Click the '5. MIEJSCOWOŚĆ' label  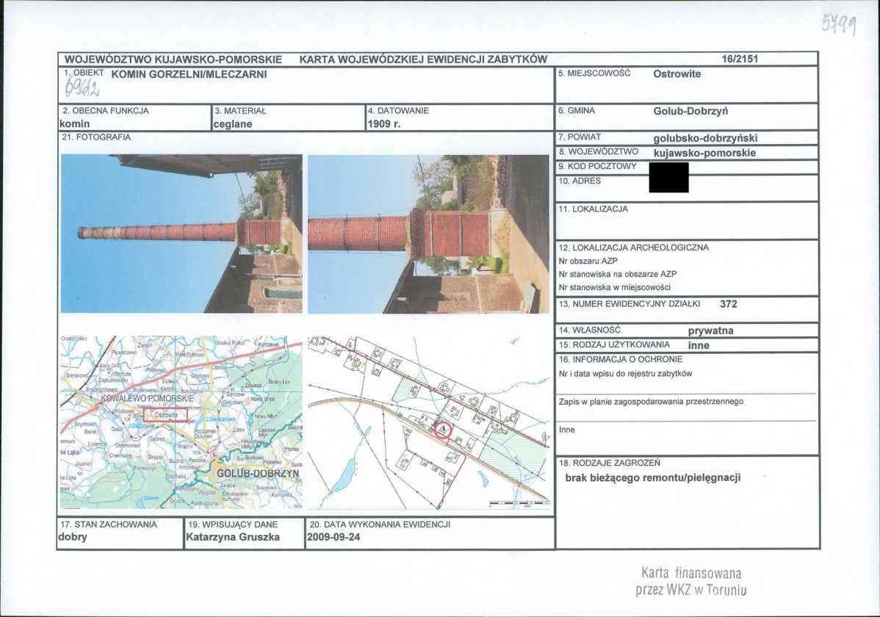[594, 73]
